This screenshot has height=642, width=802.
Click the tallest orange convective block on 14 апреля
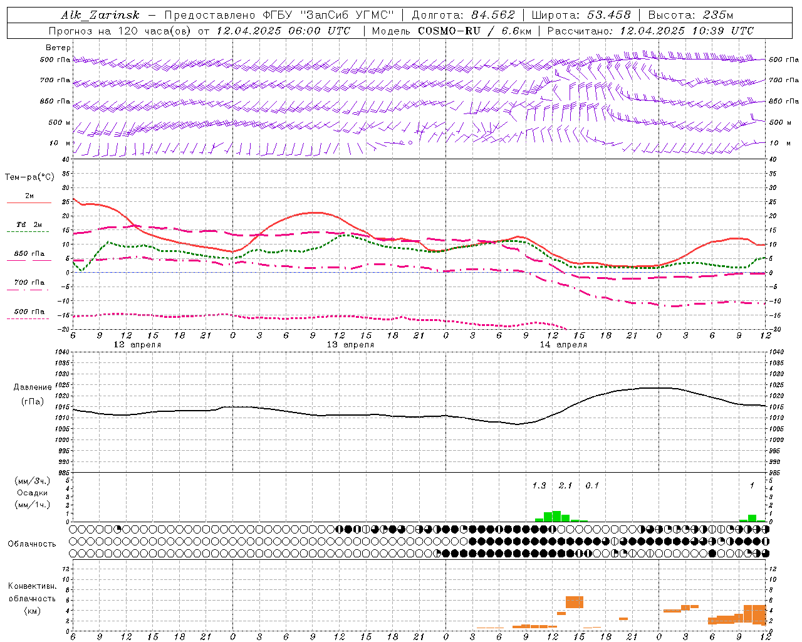[x=575, y=602]
